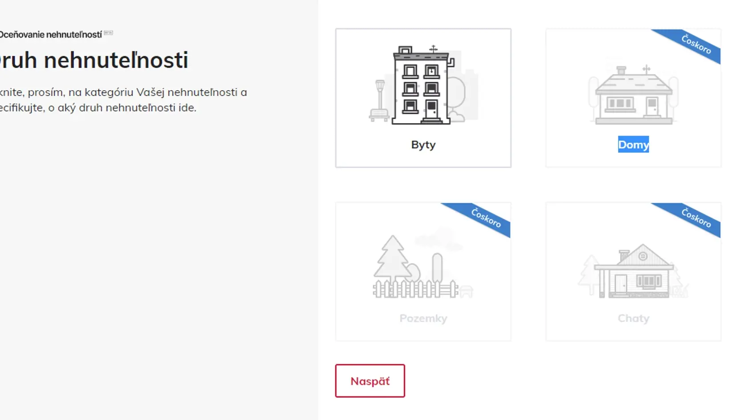Click the street lamp in Byty illustration

(379, 100)
